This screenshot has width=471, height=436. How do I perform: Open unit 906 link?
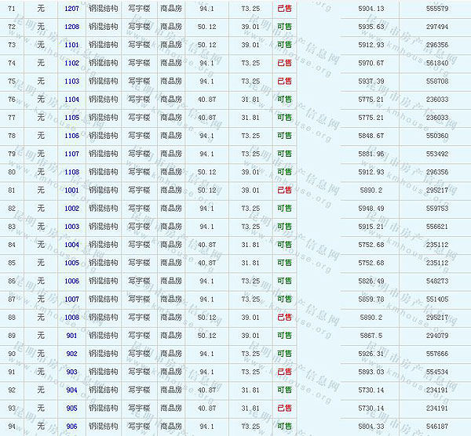(x=71, y=427)
